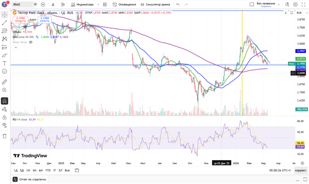Open the Без названия layout name
309x184 pixels.
pyautogui.click(x=266, y=4)
